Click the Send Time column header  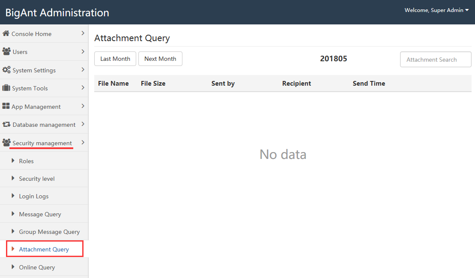coord(369,83)
